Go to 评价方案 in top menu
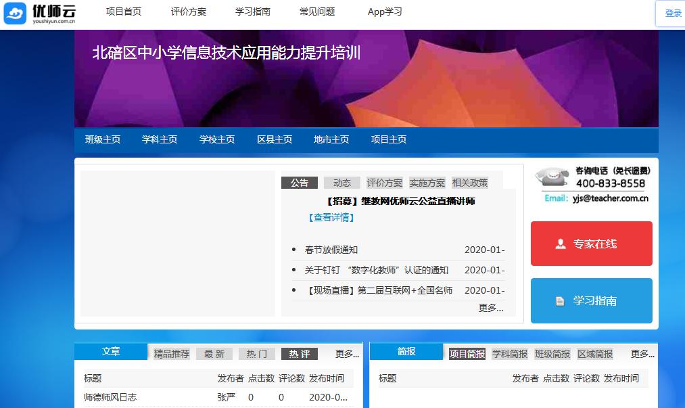685x408 pixels. coord(189,12)
